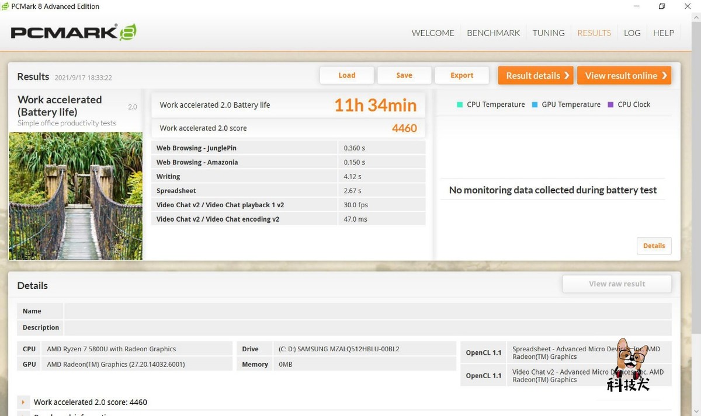Go to the WELCOME page
This screenshot has width=701, height=416.
pyautogui.click(x=432, y=33)
